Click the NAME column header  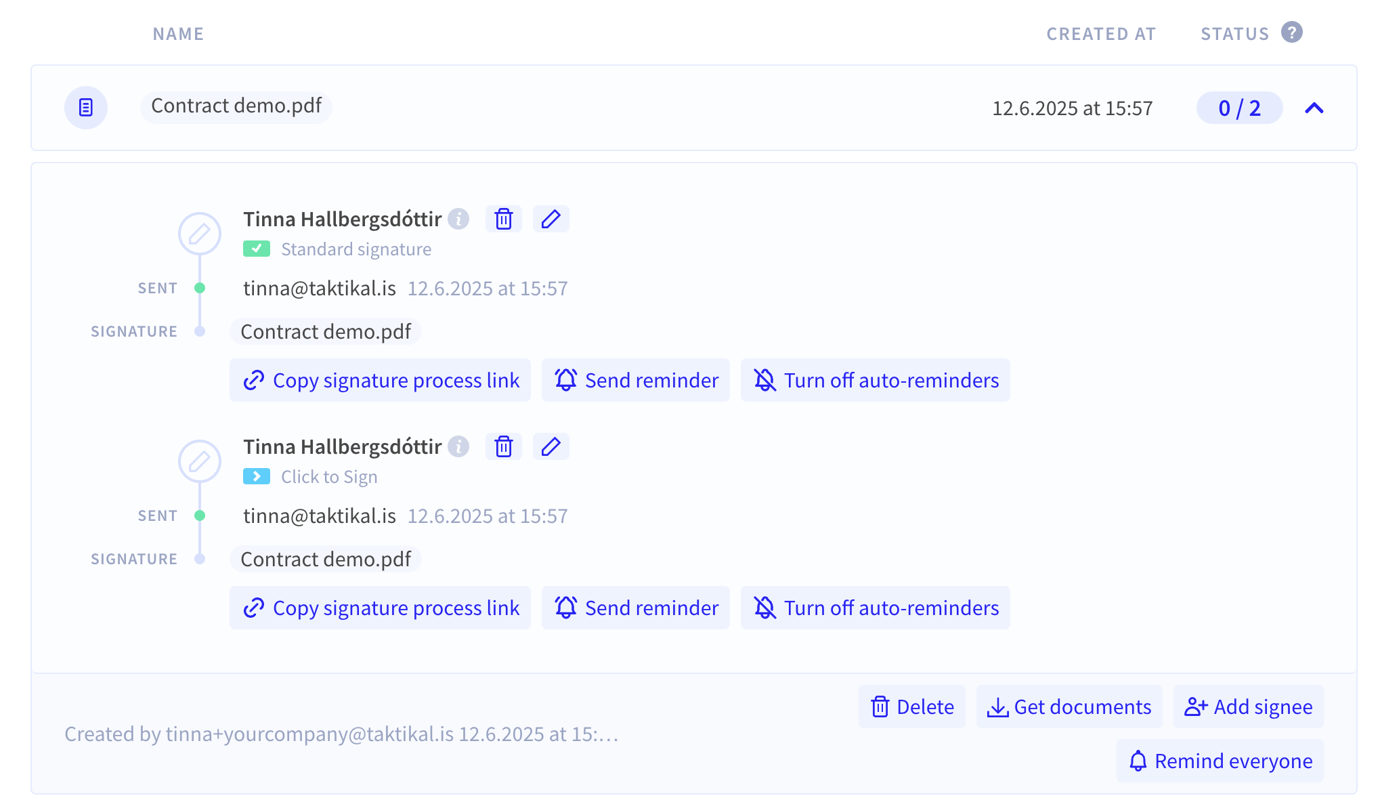point(178,34)
